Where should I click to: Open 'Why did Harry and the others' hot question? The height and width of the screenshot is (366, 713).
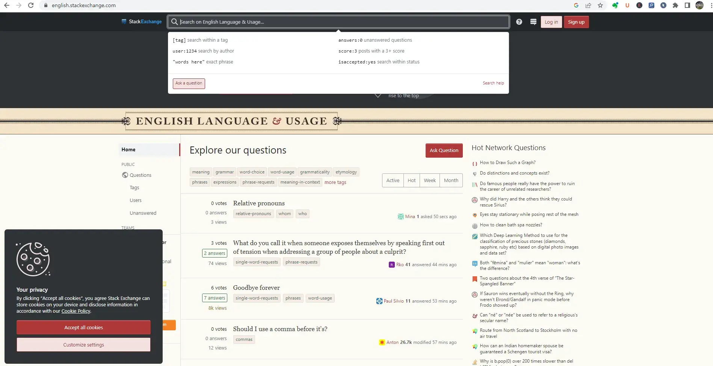pos(526,202)
